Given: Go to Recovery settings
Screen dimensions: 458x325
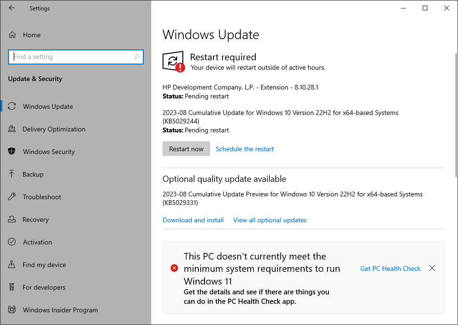Looking at the screenshot, I should point(35,219).
